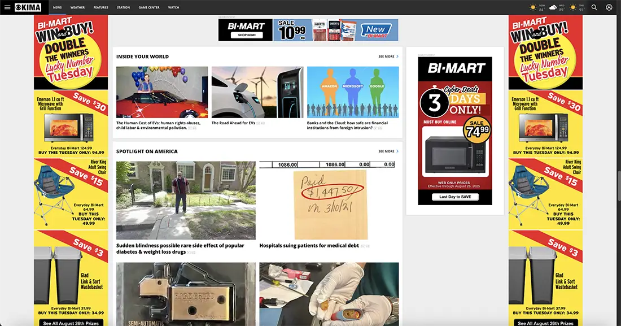Viewport: 621px width, 326px height.
Task: Click the sunny Thursday forecast icon
Action: click(x=572, y=7)
